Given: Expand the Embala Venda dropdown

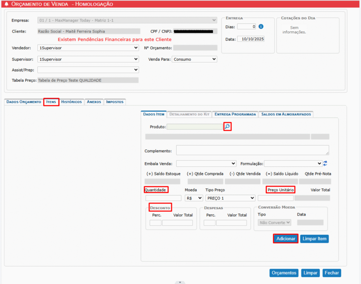Looking at the screenshot, I should [206, 163].
